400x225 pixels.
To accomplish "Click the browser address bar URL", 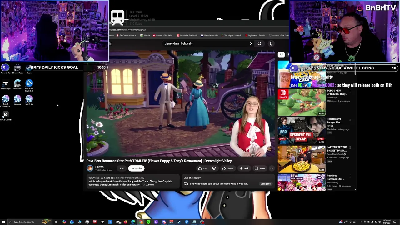I will tap(127, 30).
